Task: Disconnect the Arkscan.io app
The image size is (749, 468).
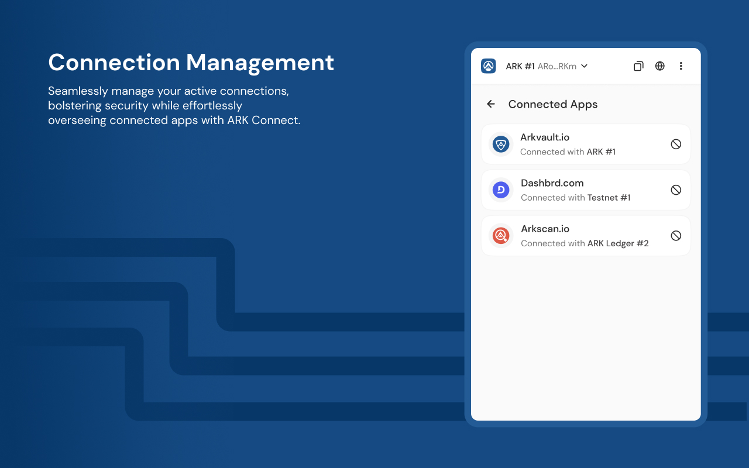Action: click(676, 236)
